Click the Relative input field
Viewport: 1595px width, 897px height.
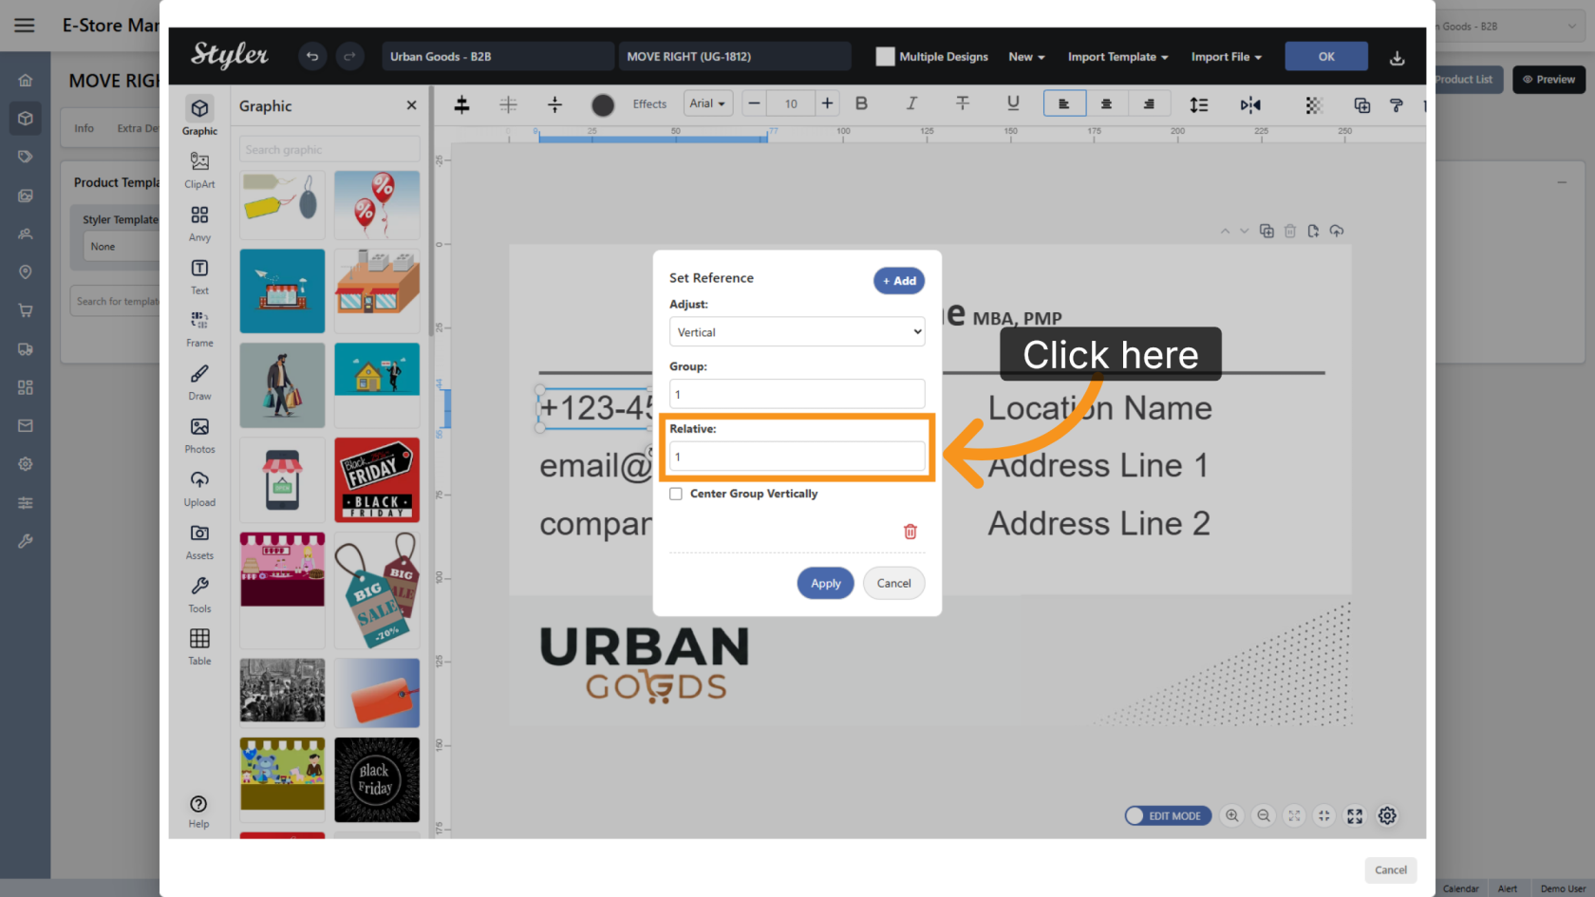pos(797,457)
